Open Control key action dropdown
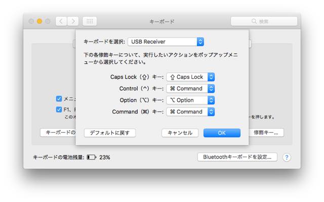The height and width of the screenshot is (202, 324). click(190, 89)
